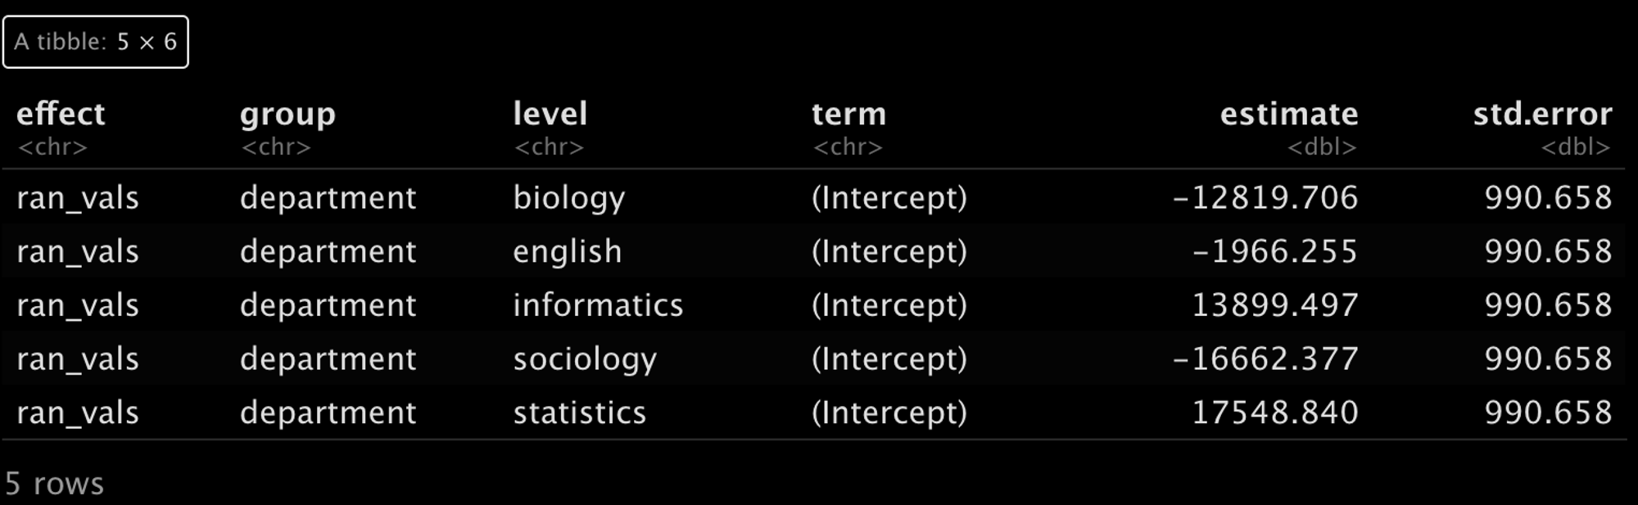
Task: Select the biology level cell
Action: coord(568,198)
